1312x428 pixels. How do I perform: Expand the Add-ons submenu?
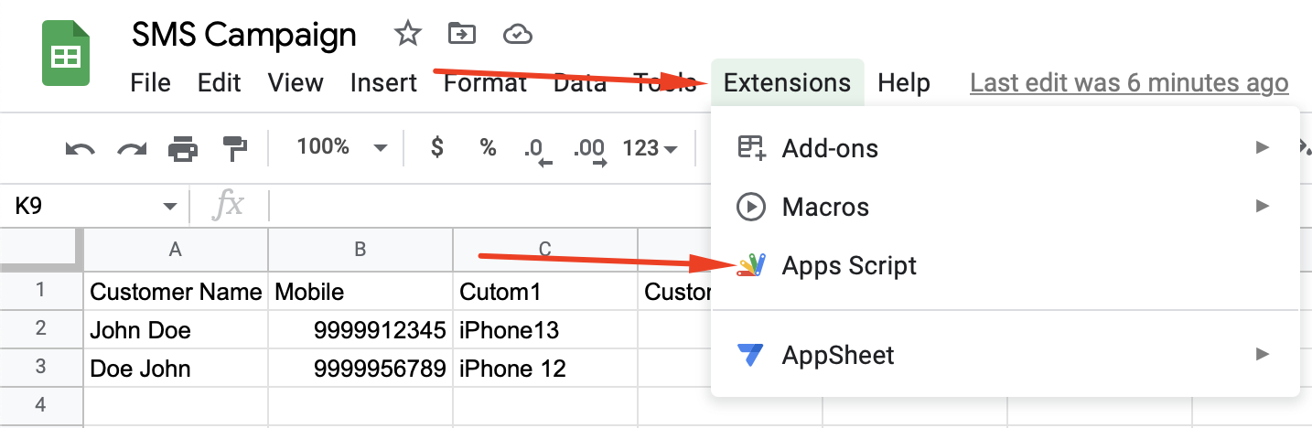1005,148
